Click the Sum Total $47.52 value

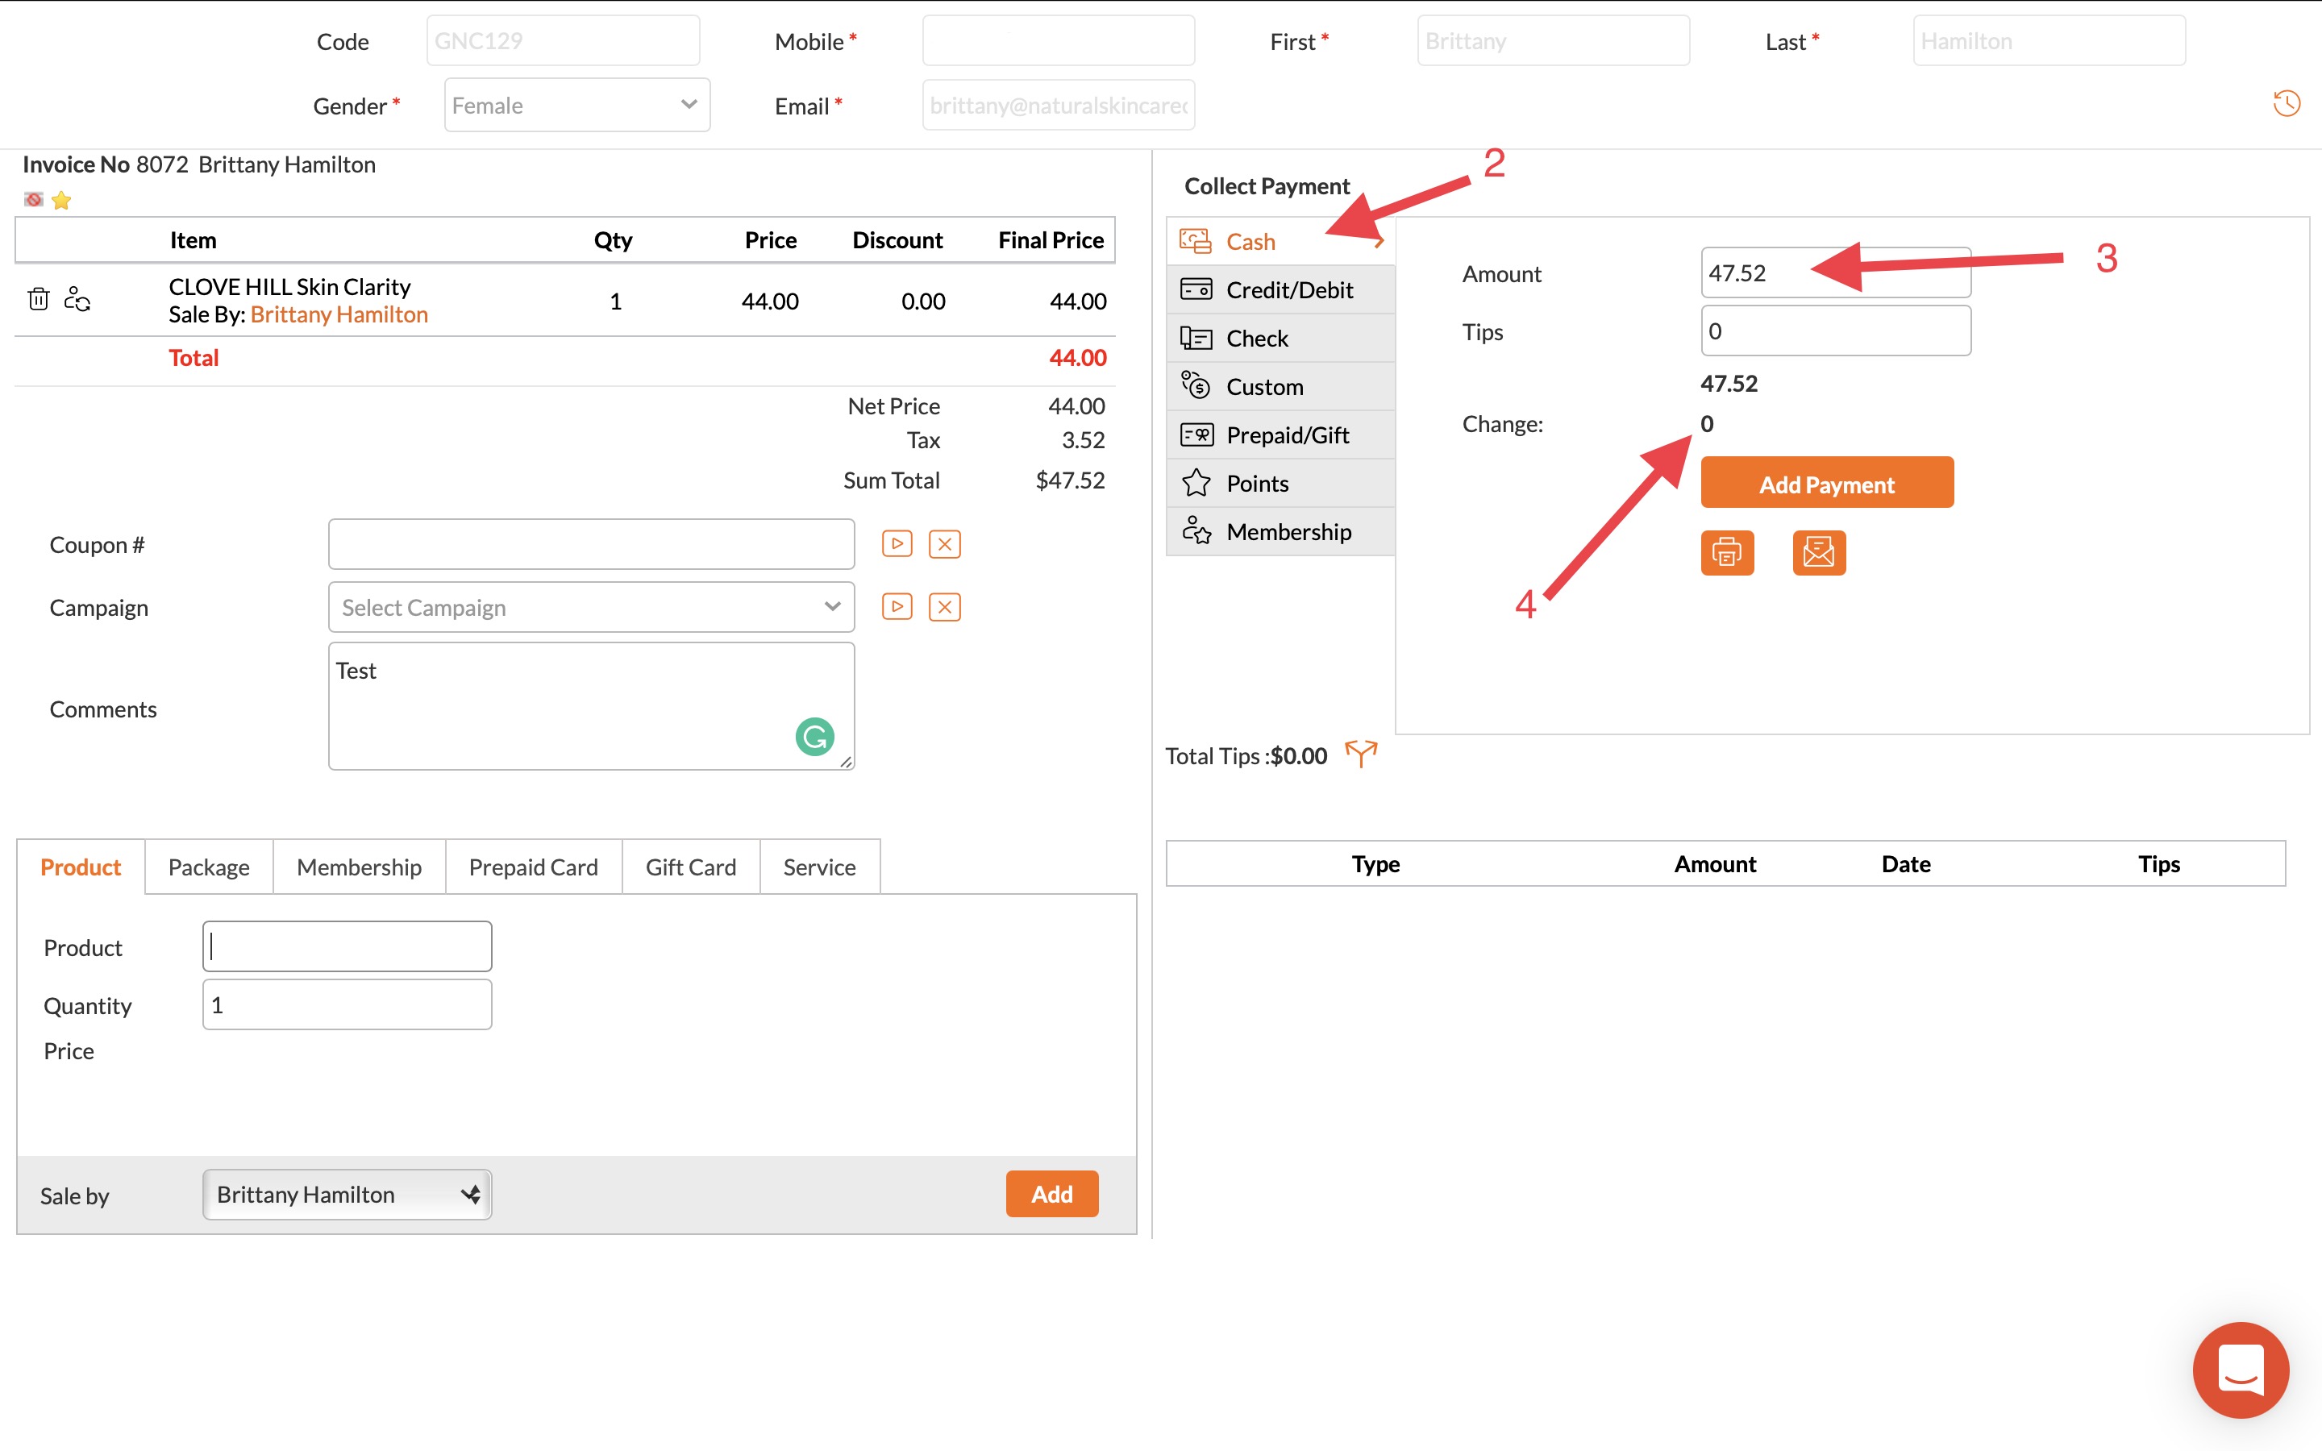(1070, 480)
